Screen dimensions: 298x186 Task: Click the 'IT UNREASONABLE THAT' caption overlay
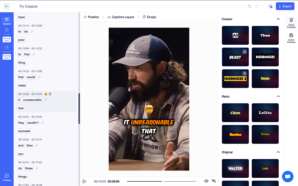(x=149, y=127)
